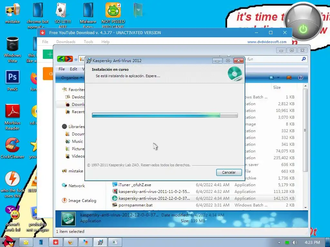Click Kaspersky thumbnail in details pane
Screen dimensions: 330x247
click(68, 219)
